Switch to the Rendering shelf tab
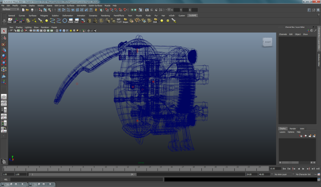This screenshot has width=321, height=187. (105, 16)
